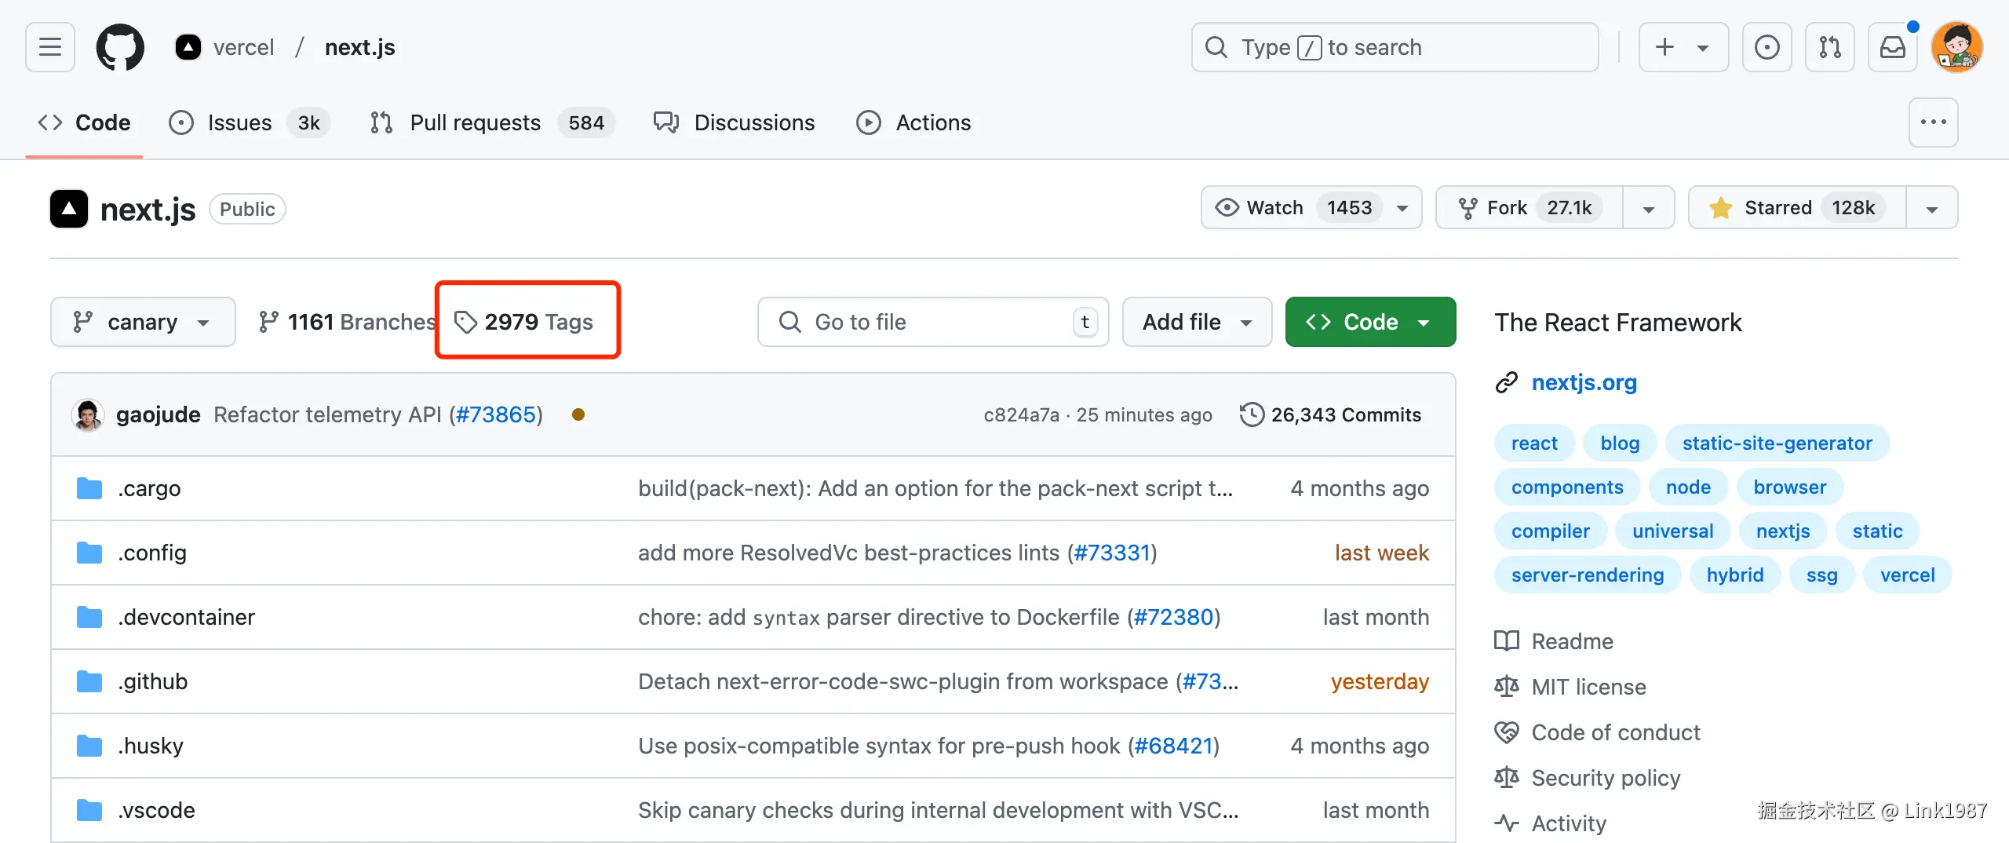Open the green Code clone dropdown

click(1370, 322)
